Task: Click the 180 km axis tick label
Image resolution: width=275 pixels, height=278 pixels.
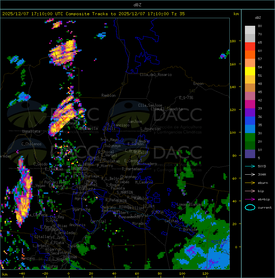Action: tap(233, 41)
